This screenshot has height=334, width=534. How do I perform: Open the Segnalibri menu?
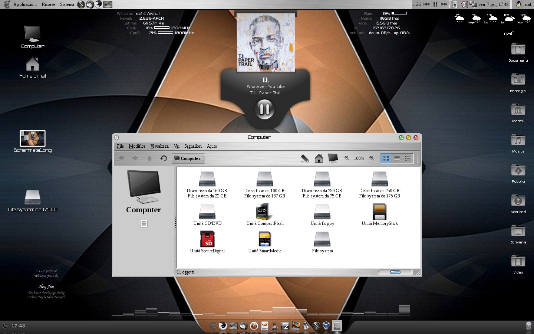click(193, 146)
